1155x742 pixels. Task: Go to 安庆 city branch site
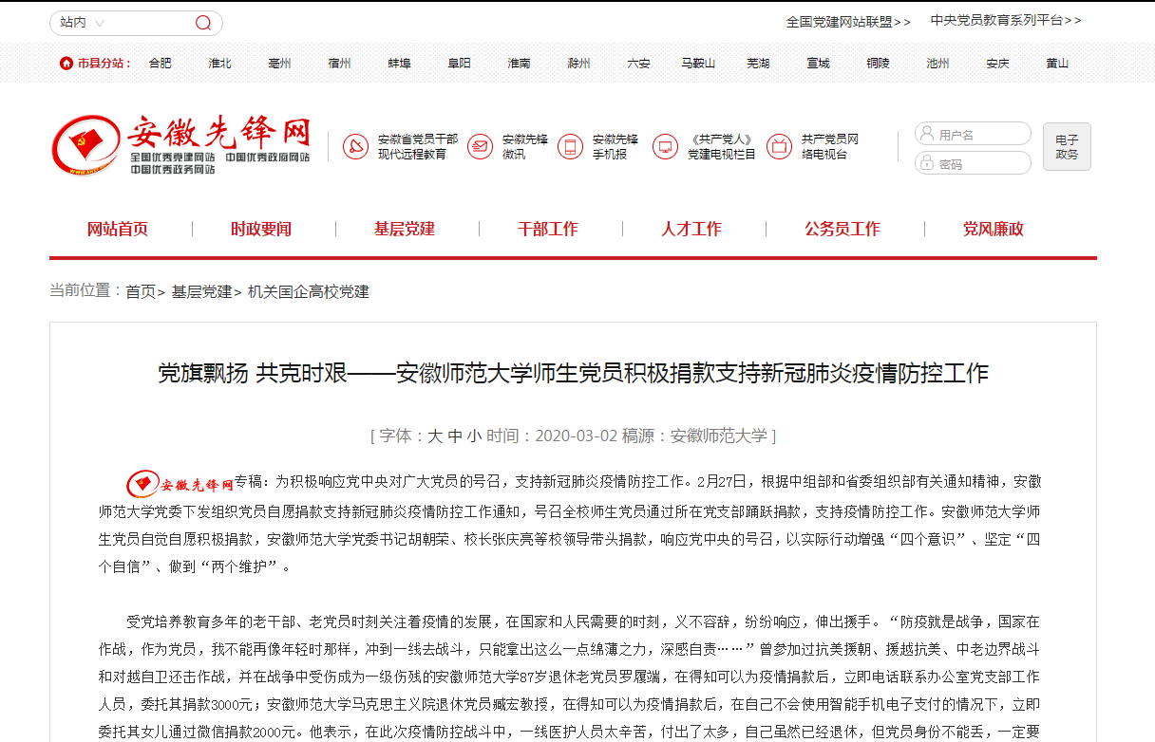[x=997, y=64]
